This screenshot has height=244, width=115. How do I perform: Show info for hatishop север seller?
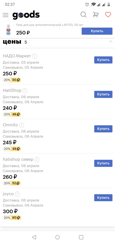coord(37,159)
